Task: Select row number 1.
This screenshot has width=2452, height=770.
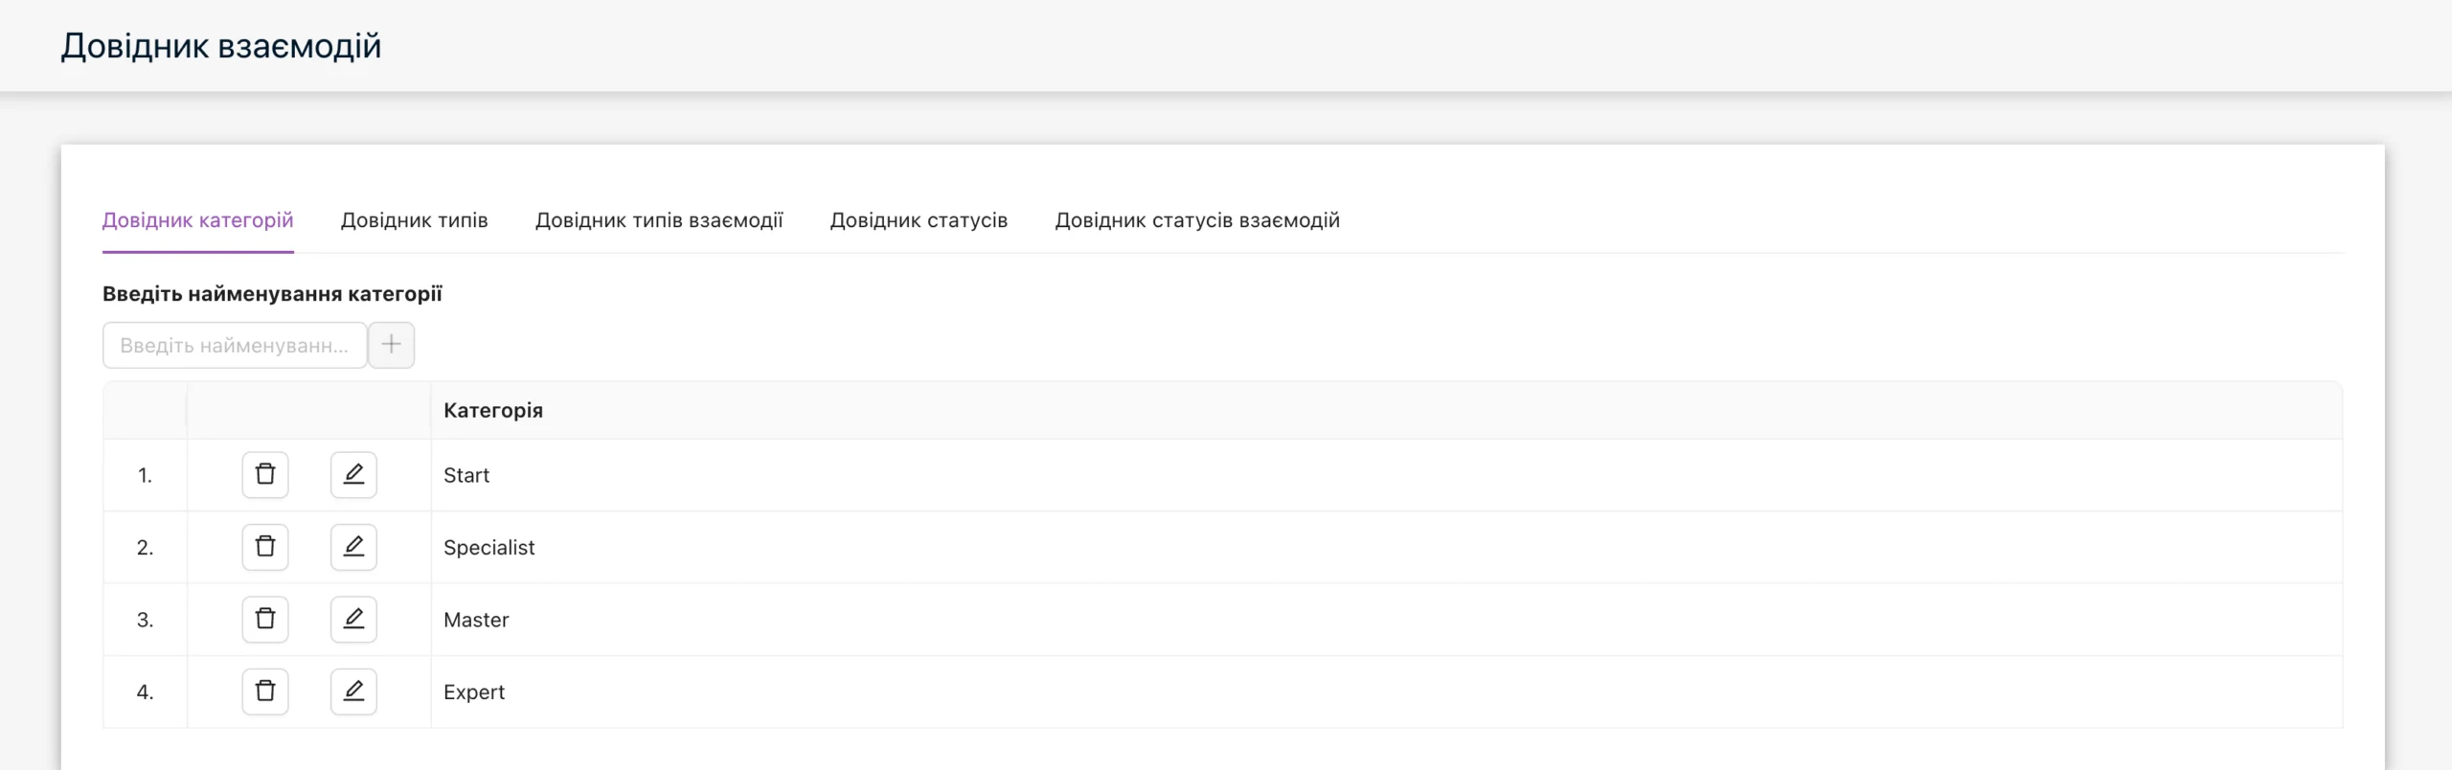Action: pyautogui.click(x=145, y=475)
